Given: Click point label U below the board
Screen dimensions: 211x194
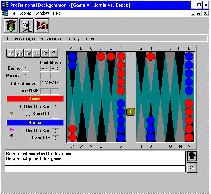Looking at the screenshot, I should coord(101,146).
